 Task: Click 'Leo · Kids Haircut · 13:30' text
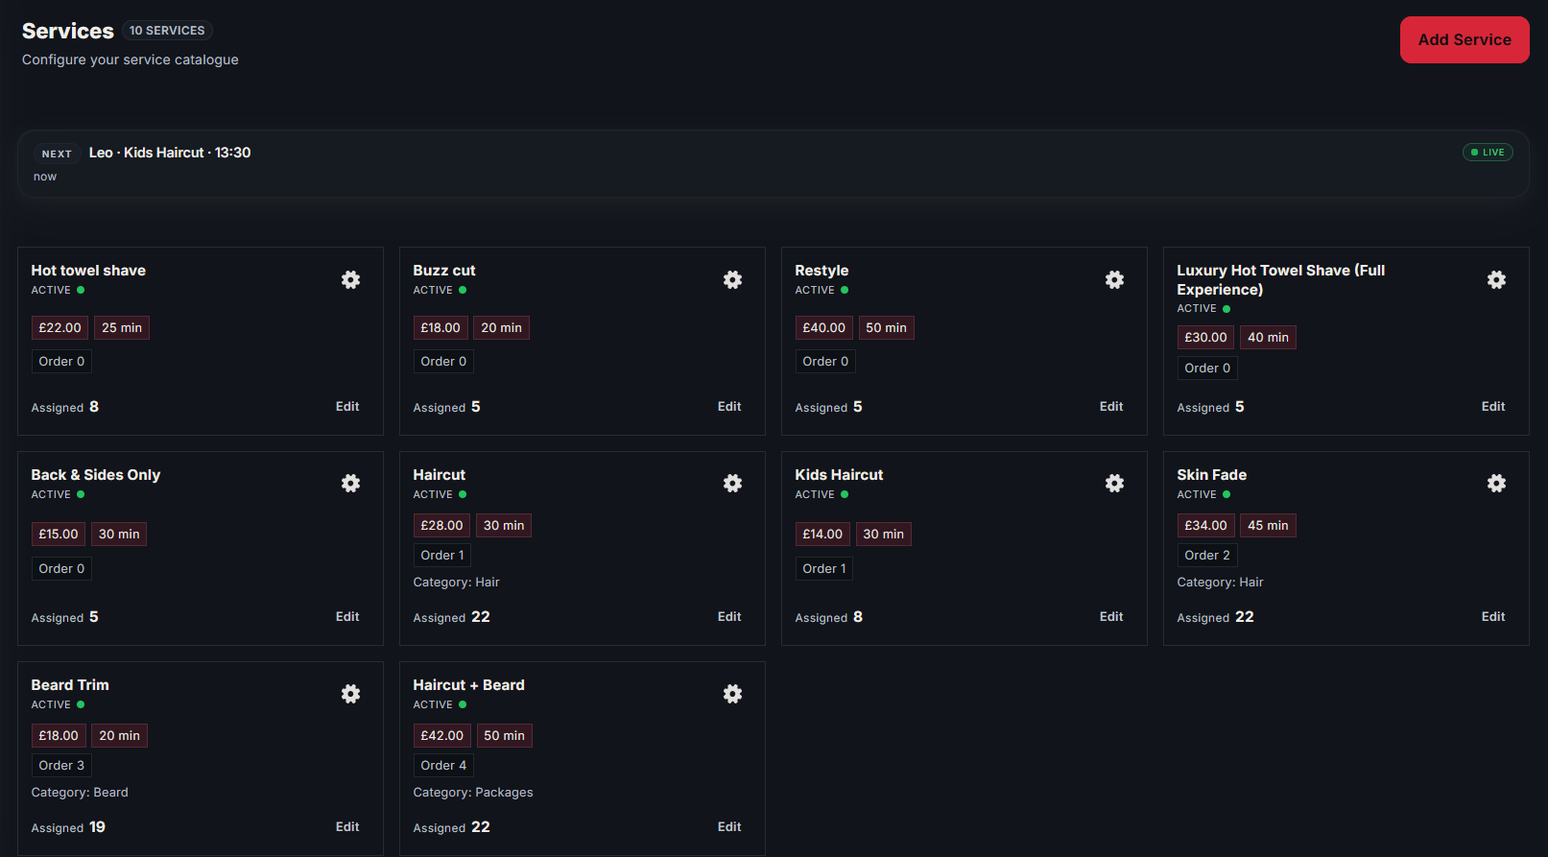(170, 153)
